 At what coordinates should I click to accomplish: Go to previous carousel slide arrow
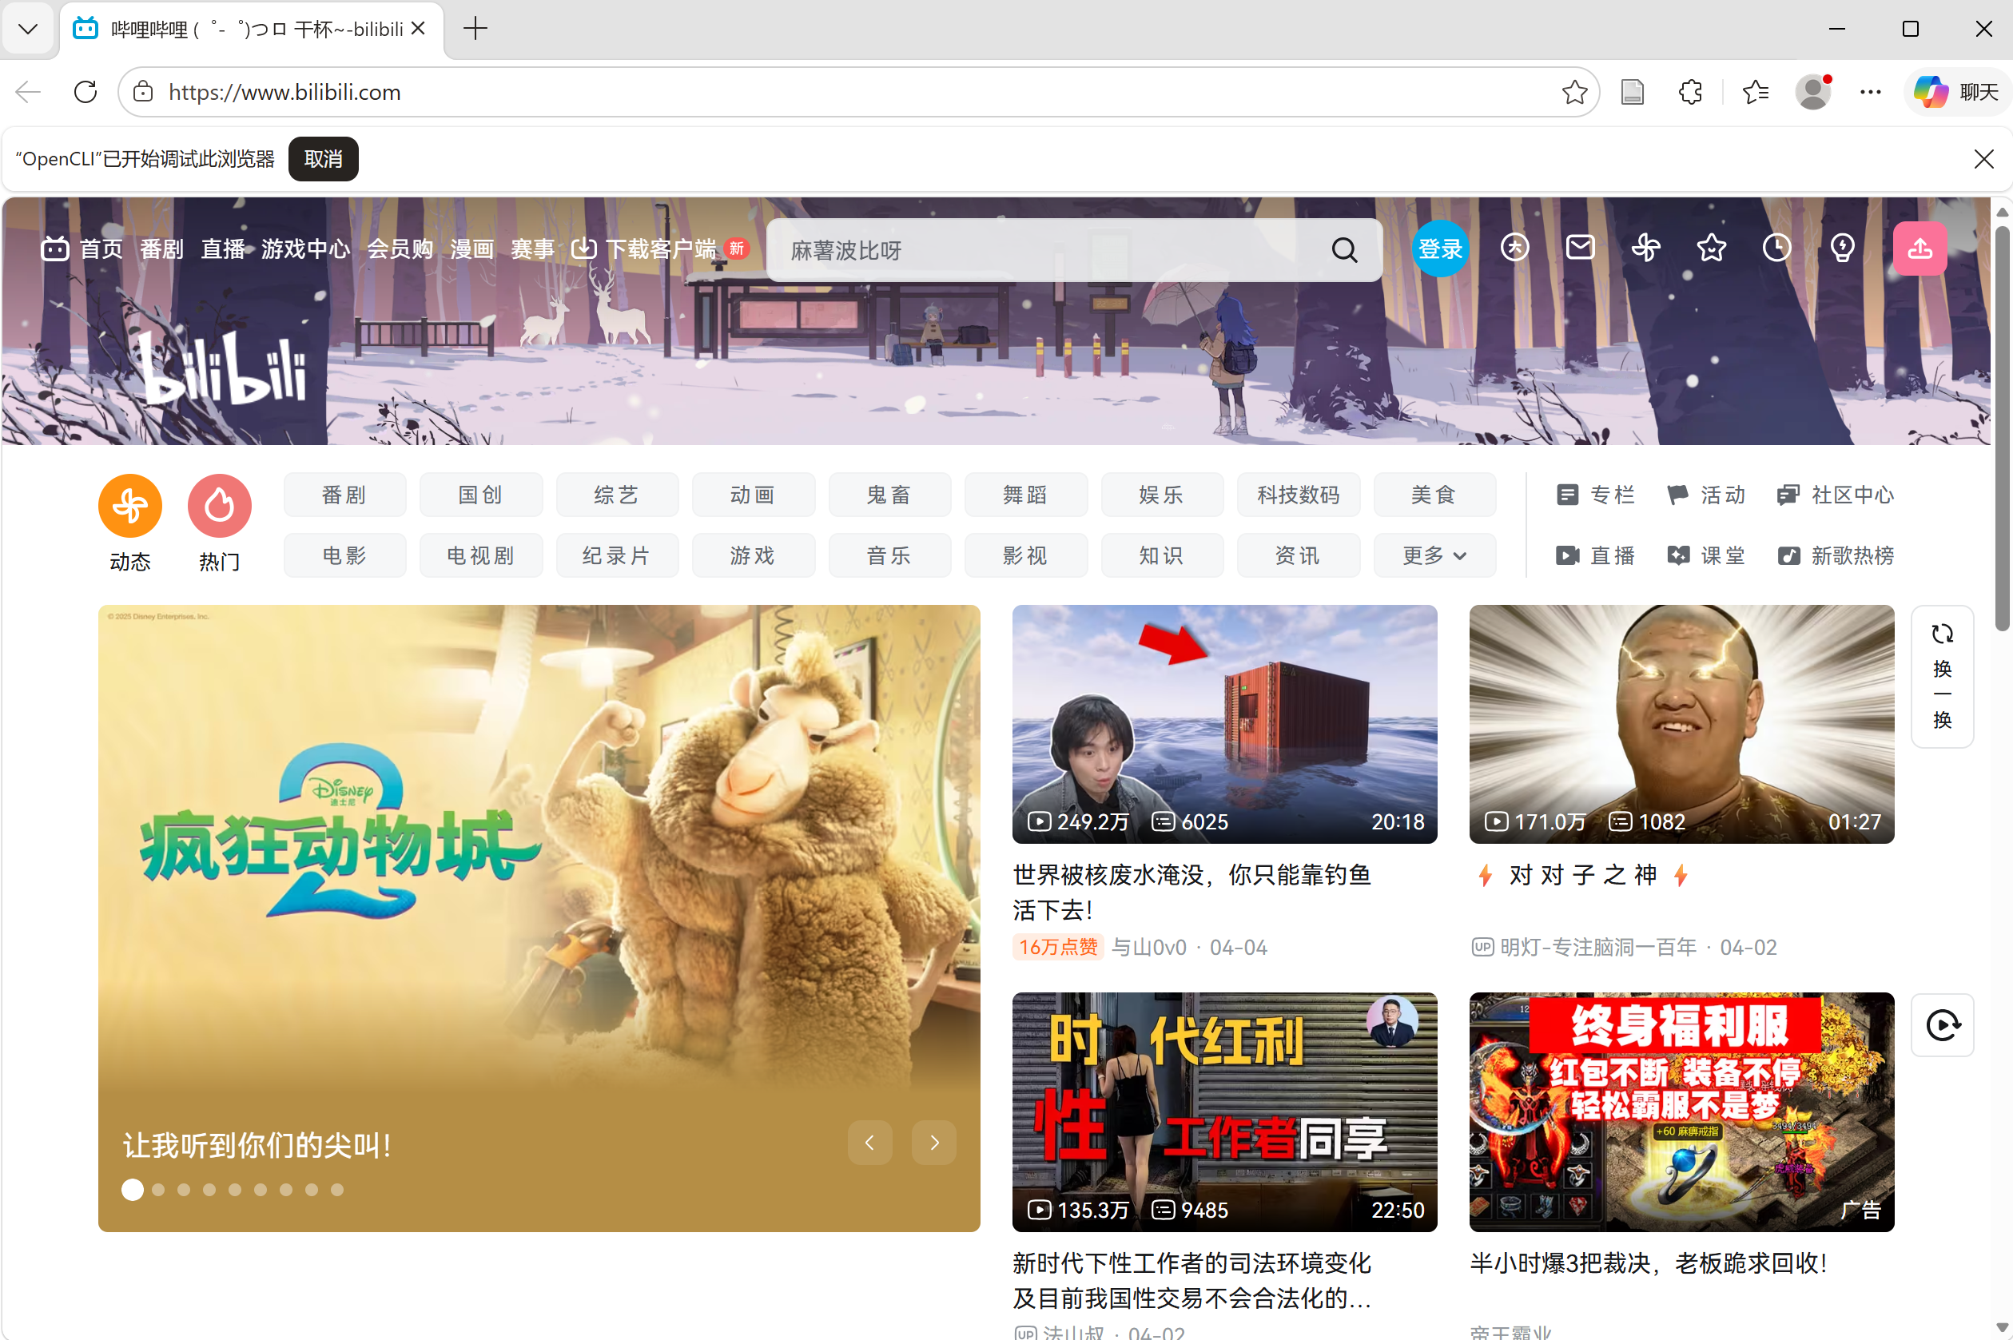tap(869, 1143)
